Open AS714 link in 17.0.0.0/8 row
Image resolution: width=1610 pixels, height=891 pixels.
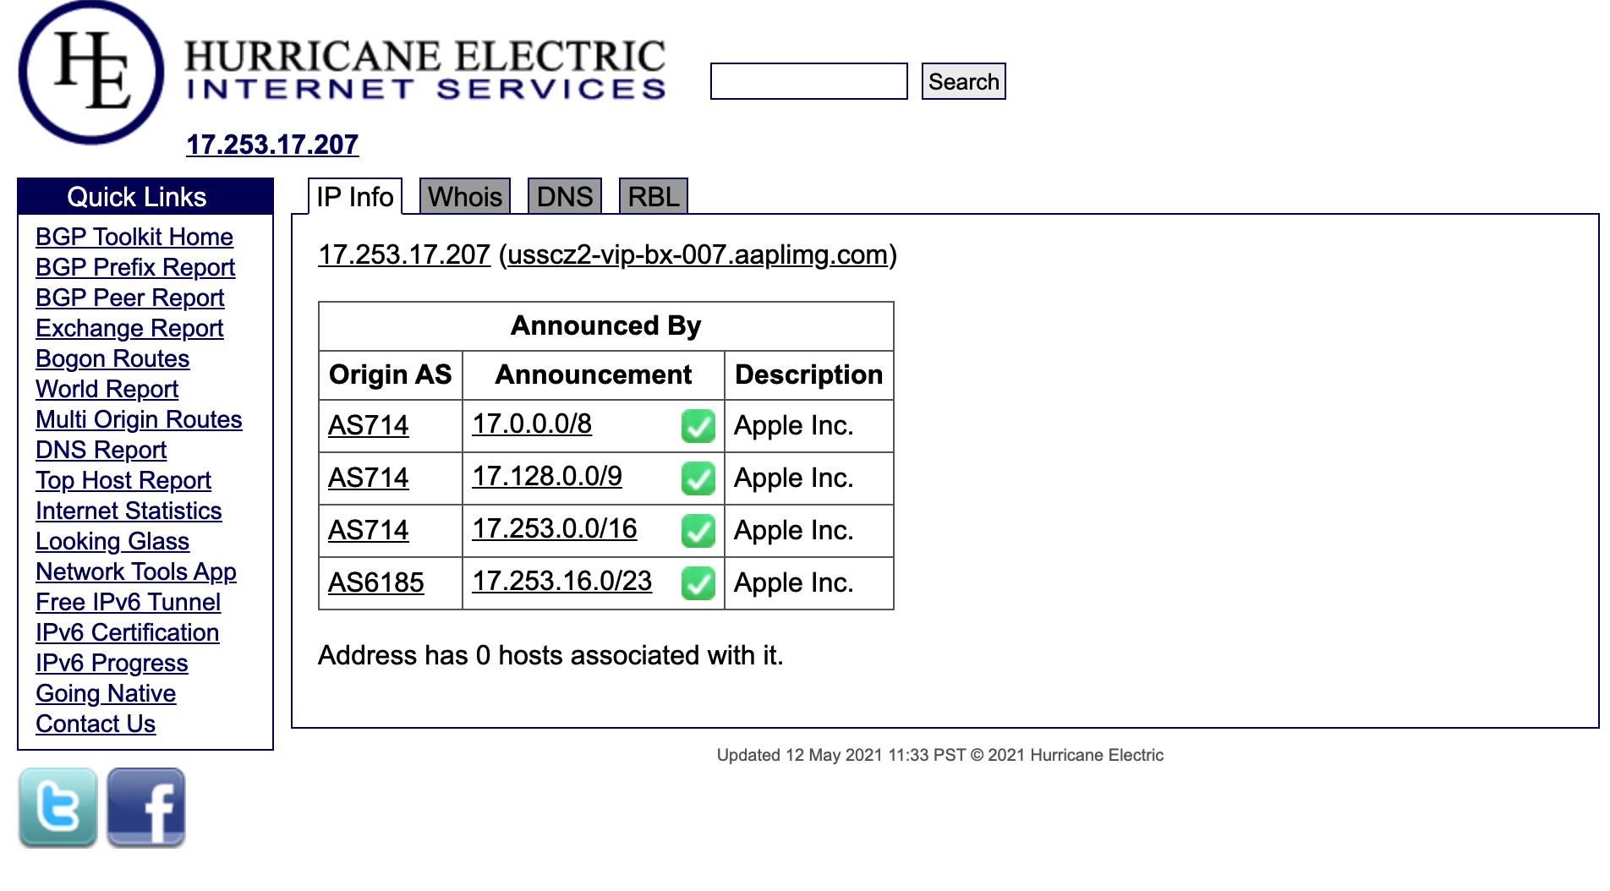click(x=369, y=425)
